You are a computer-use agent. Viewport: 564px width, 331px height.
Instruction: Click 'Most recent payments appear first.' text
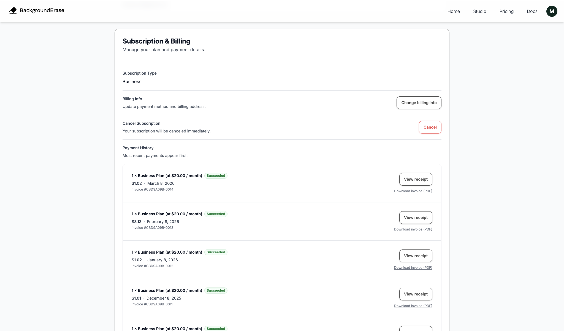point(155,156)
